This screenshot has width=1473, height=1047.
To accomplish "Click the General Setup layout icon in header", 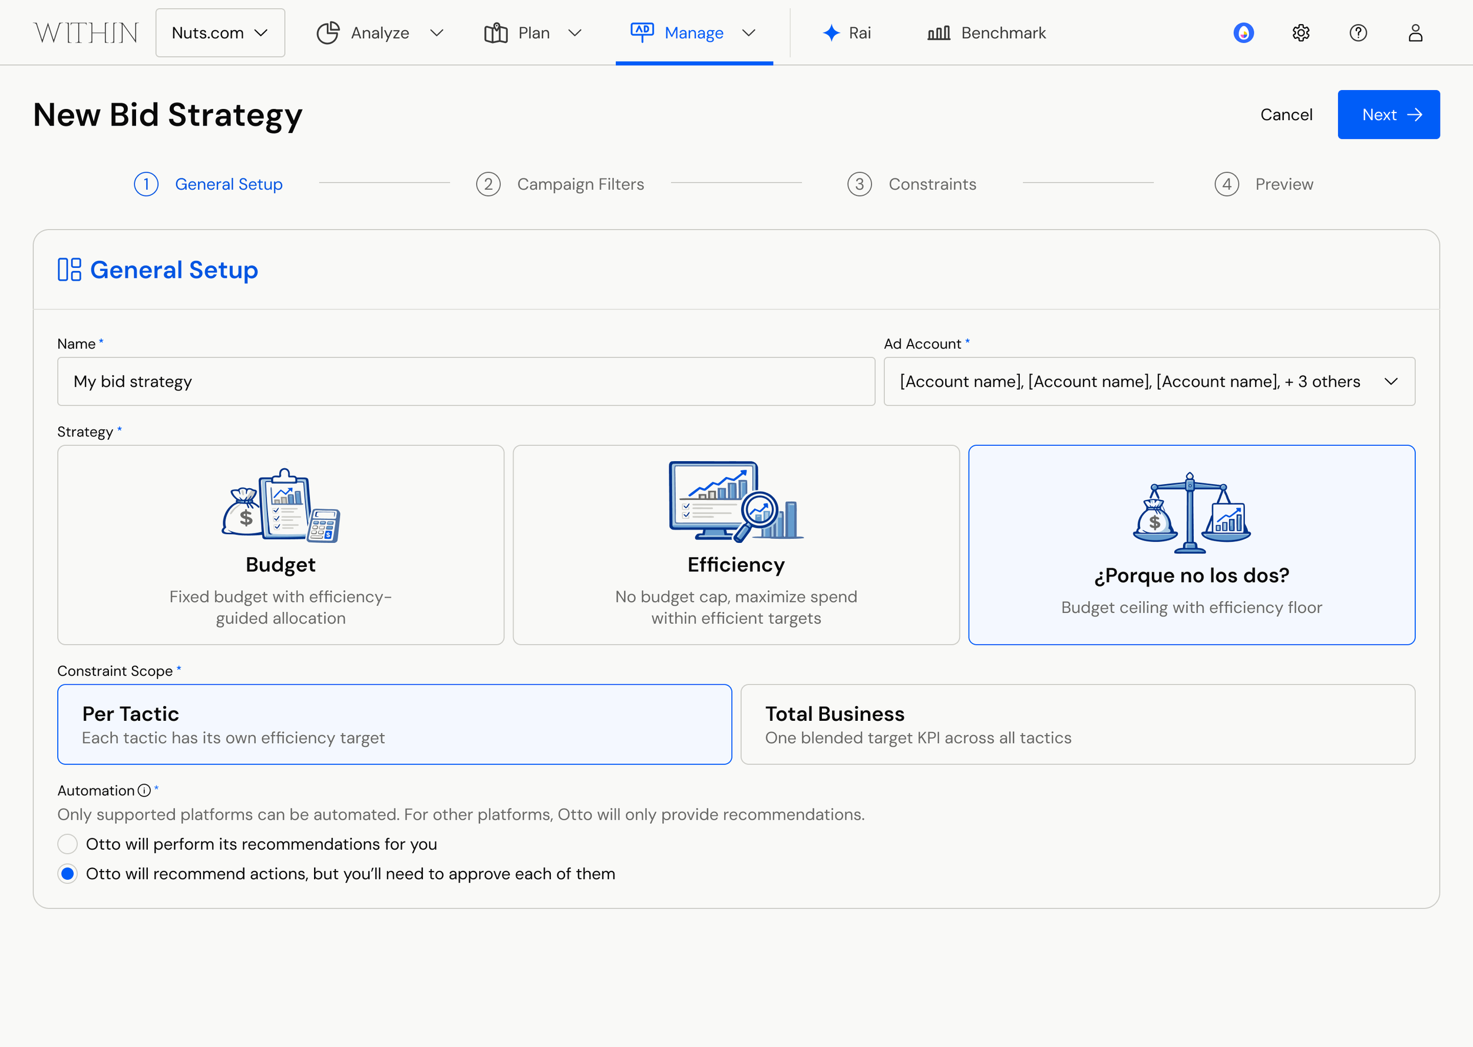I will coord(70,270).
